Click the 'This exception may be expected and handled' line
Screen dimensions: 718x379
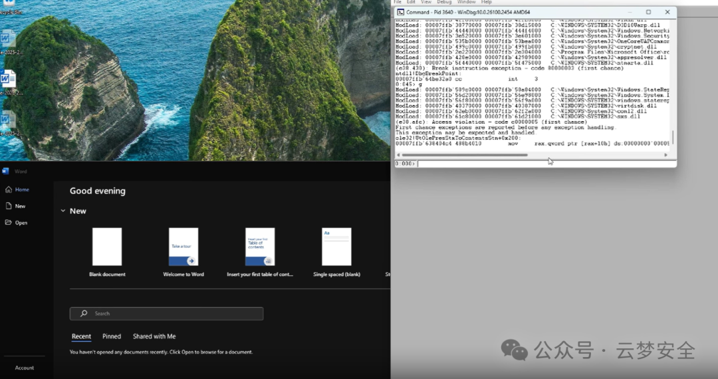(465, 133)
